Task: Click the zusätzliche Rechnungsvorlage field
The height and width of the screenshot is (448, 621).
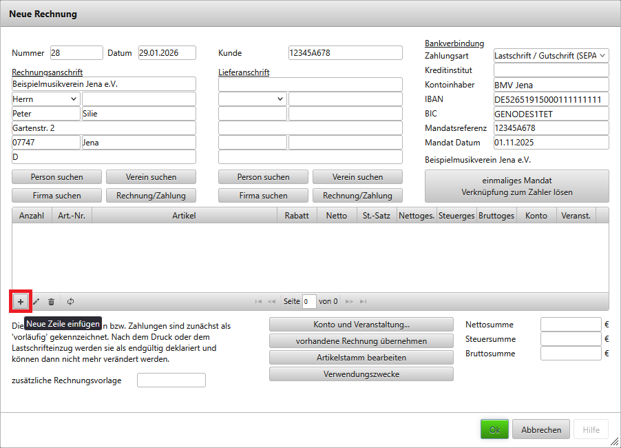Action: pyautogui.click(x=171, y=380)
